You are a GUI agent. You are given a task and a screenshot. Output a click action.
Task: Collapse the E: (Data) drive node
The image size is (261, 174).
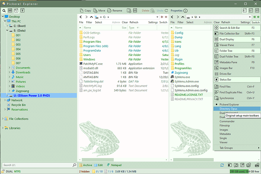pos(7,31)
